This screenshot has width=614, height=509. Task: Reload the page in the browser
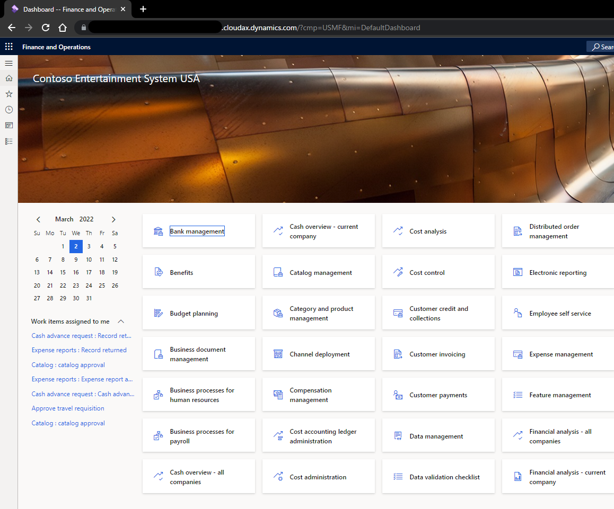(46, 28)
